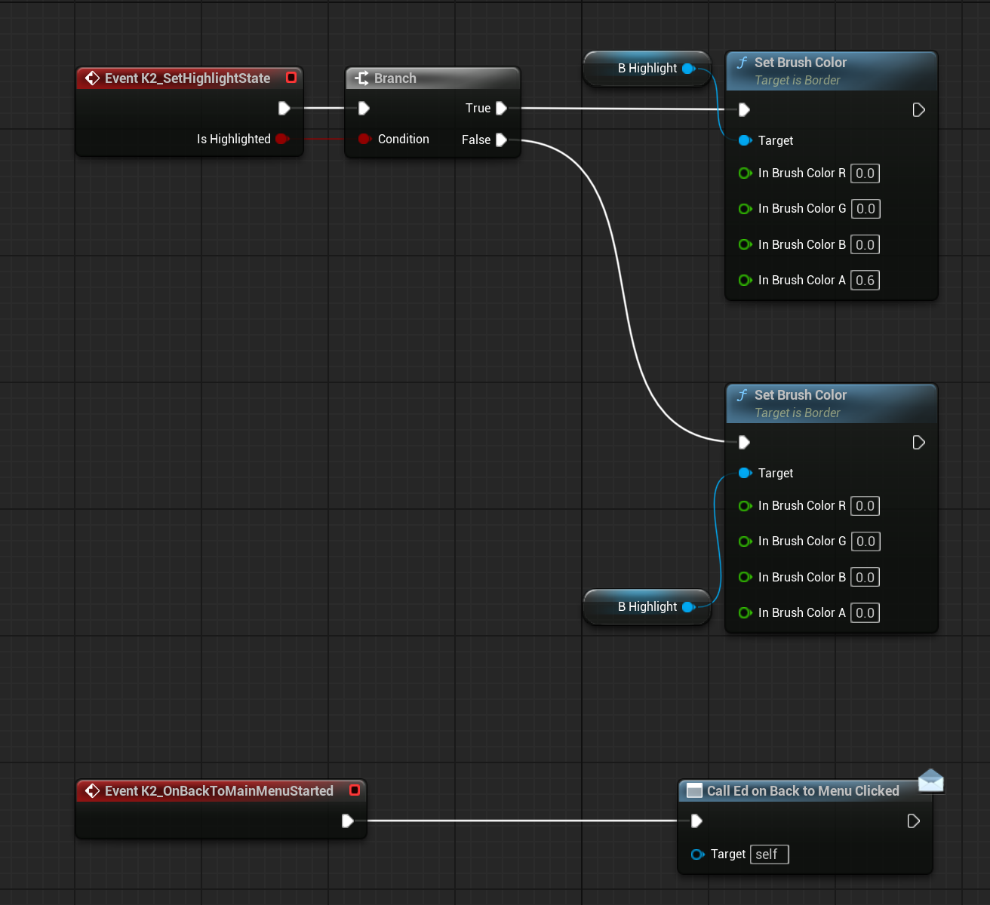Click exec input pin of Call Ed node
The width and height of the screenshot is (990, 905).
[696, 821]
